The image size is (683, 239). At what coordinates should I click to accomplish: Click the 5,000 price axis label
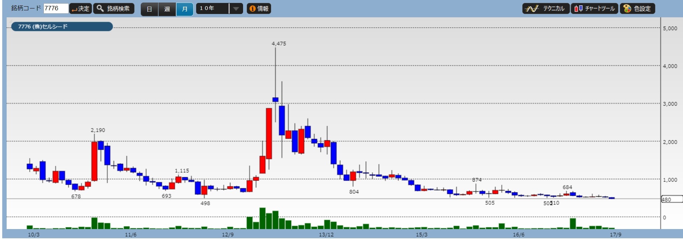(x=670, y=28)
